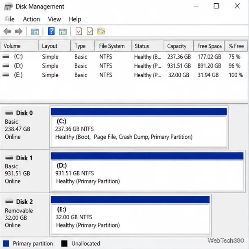This screenshot has height=249, width=249.
Task: Sort by the Layout column header
Action: (54, 46)
